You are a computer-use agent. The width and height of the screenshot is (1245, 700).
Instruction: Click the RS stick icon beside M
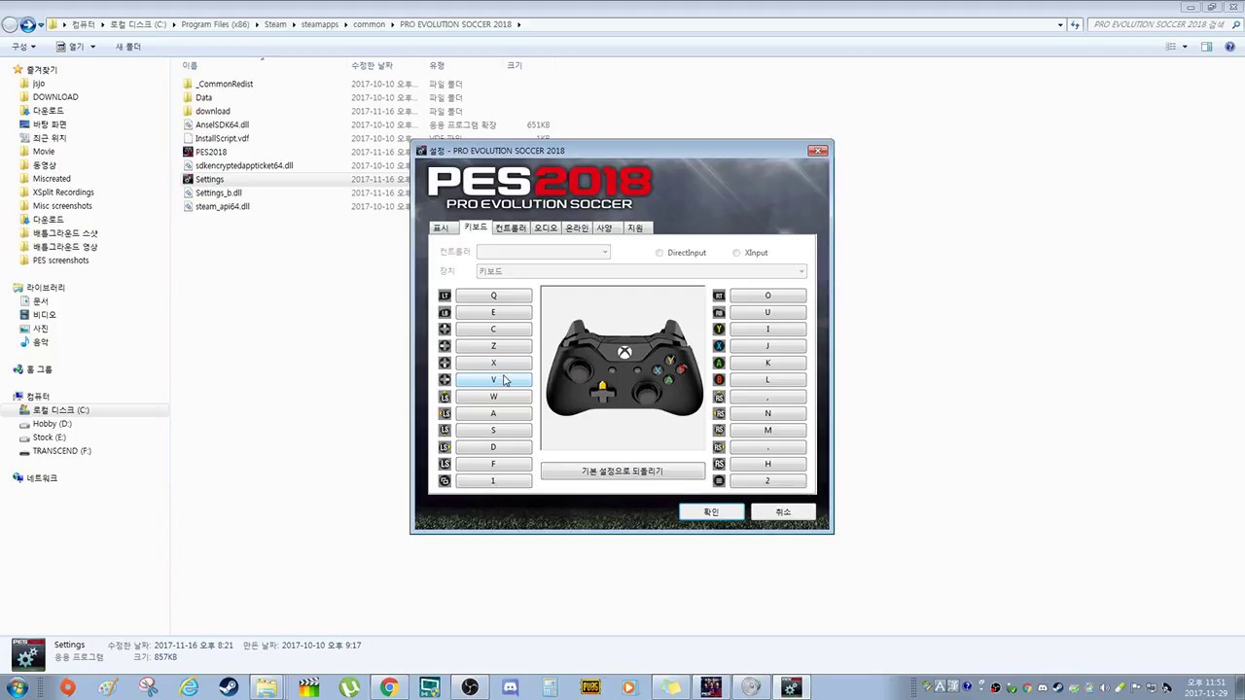pos(719,430)
